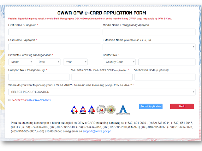Click the OWWA OFW e-CARD Application Form heading
Screen dimensions: 202x151
tap(102, 13)
